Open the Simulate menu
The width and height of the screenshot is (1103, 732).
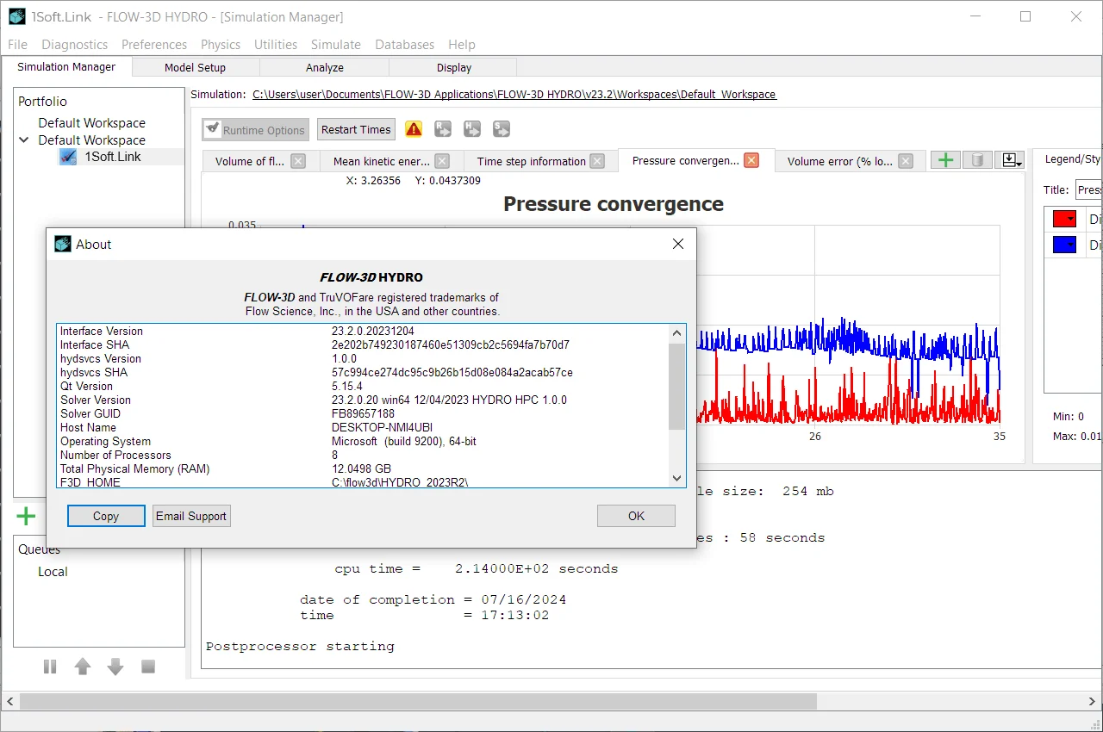coord(336,44)
